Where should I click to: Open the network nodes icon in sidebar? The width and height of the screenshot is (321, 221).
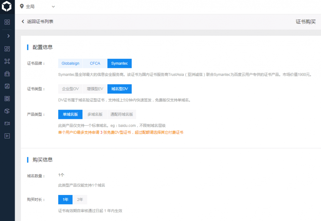click(7, 61)
